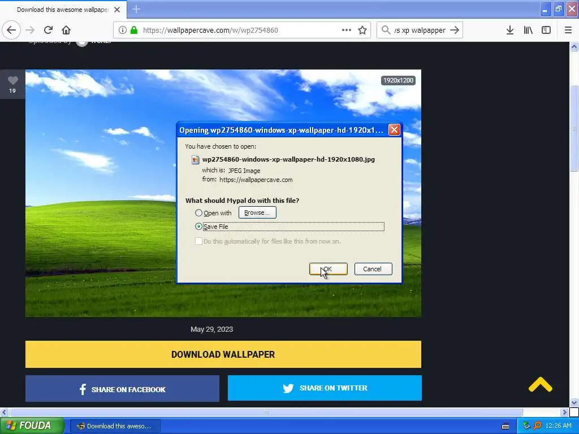579x434 pixels.
Task: Click the search box text field
Action: pyautogui.click(x=420, y=31)
